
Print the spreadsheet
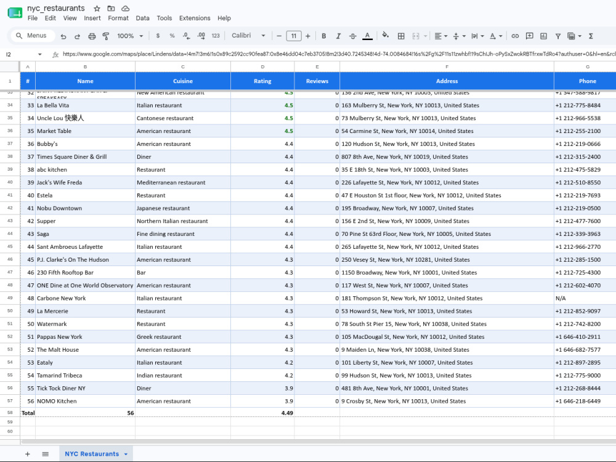click(x=92, y=36)
